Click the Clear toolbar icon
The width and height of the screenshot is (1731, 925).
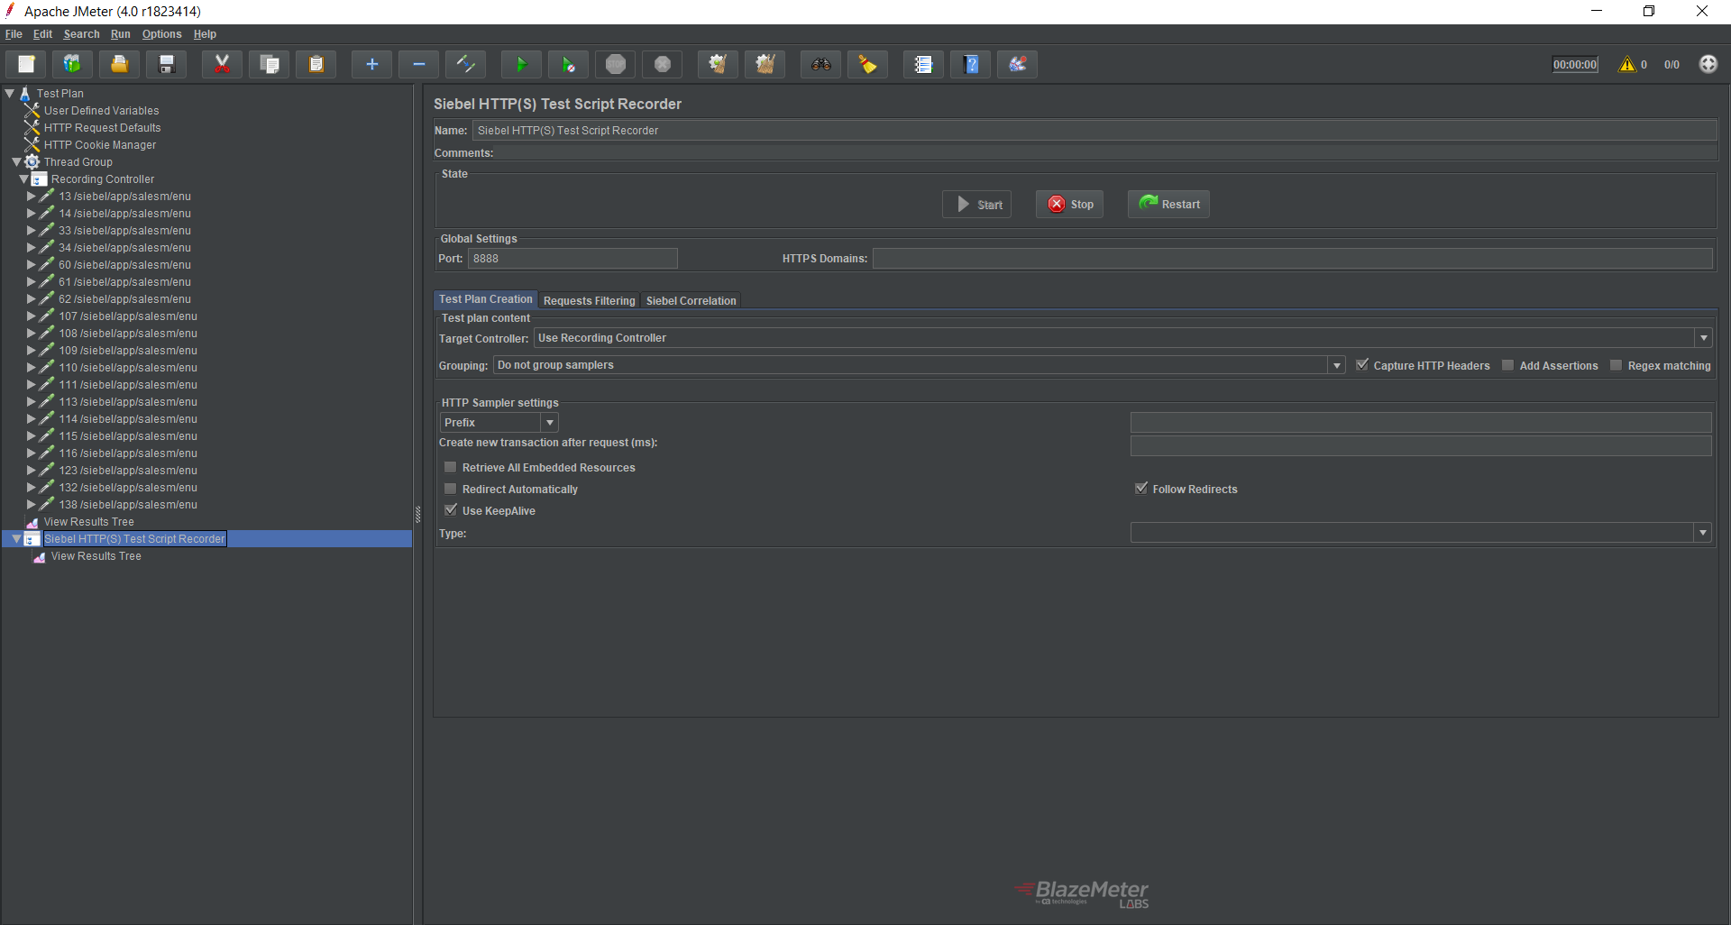(x=718, y=64)
